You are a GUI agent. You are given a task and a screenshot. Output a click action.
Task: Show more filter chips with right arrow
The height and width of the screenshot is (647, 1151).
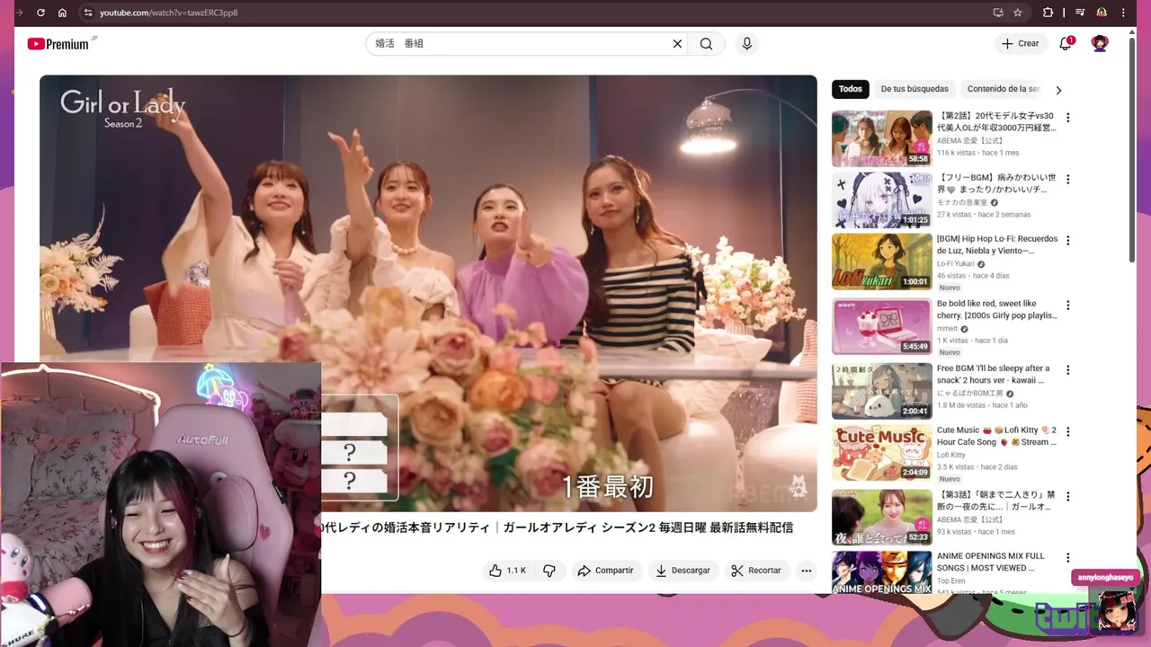pyautogui.click(x=1058, y=90)
